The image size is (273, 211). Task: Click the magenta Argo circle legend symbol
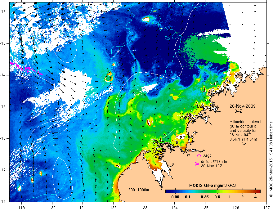click(x=199, y=155)
